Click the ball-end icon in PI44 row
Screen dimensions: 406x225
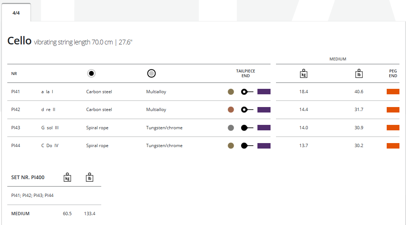pos(247,146)
